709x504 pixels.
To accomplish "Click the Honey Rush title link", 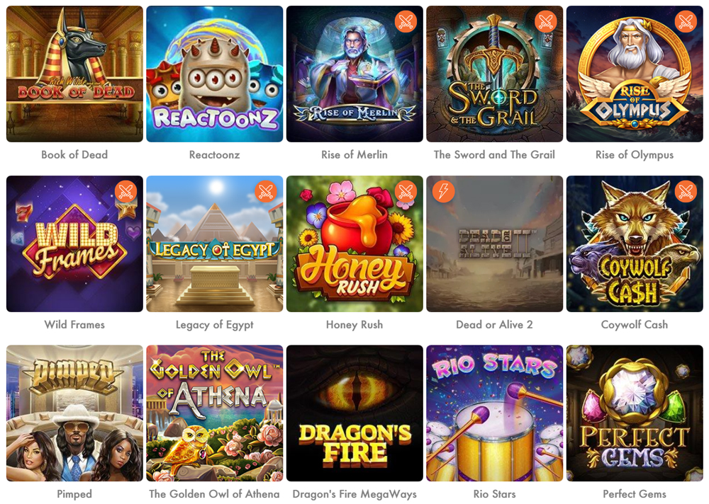I will pos(354,325).
